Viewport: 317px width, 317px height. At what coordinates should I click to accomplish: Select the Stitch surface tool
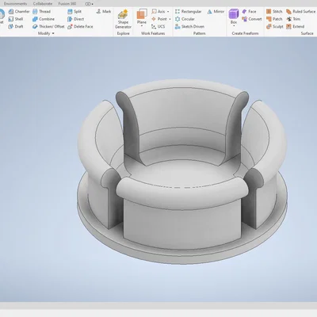tap(274, 12)
